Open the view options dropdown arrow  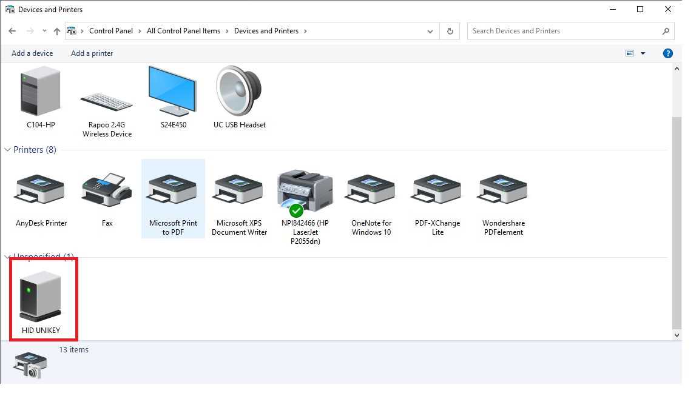tap(643, 53)
